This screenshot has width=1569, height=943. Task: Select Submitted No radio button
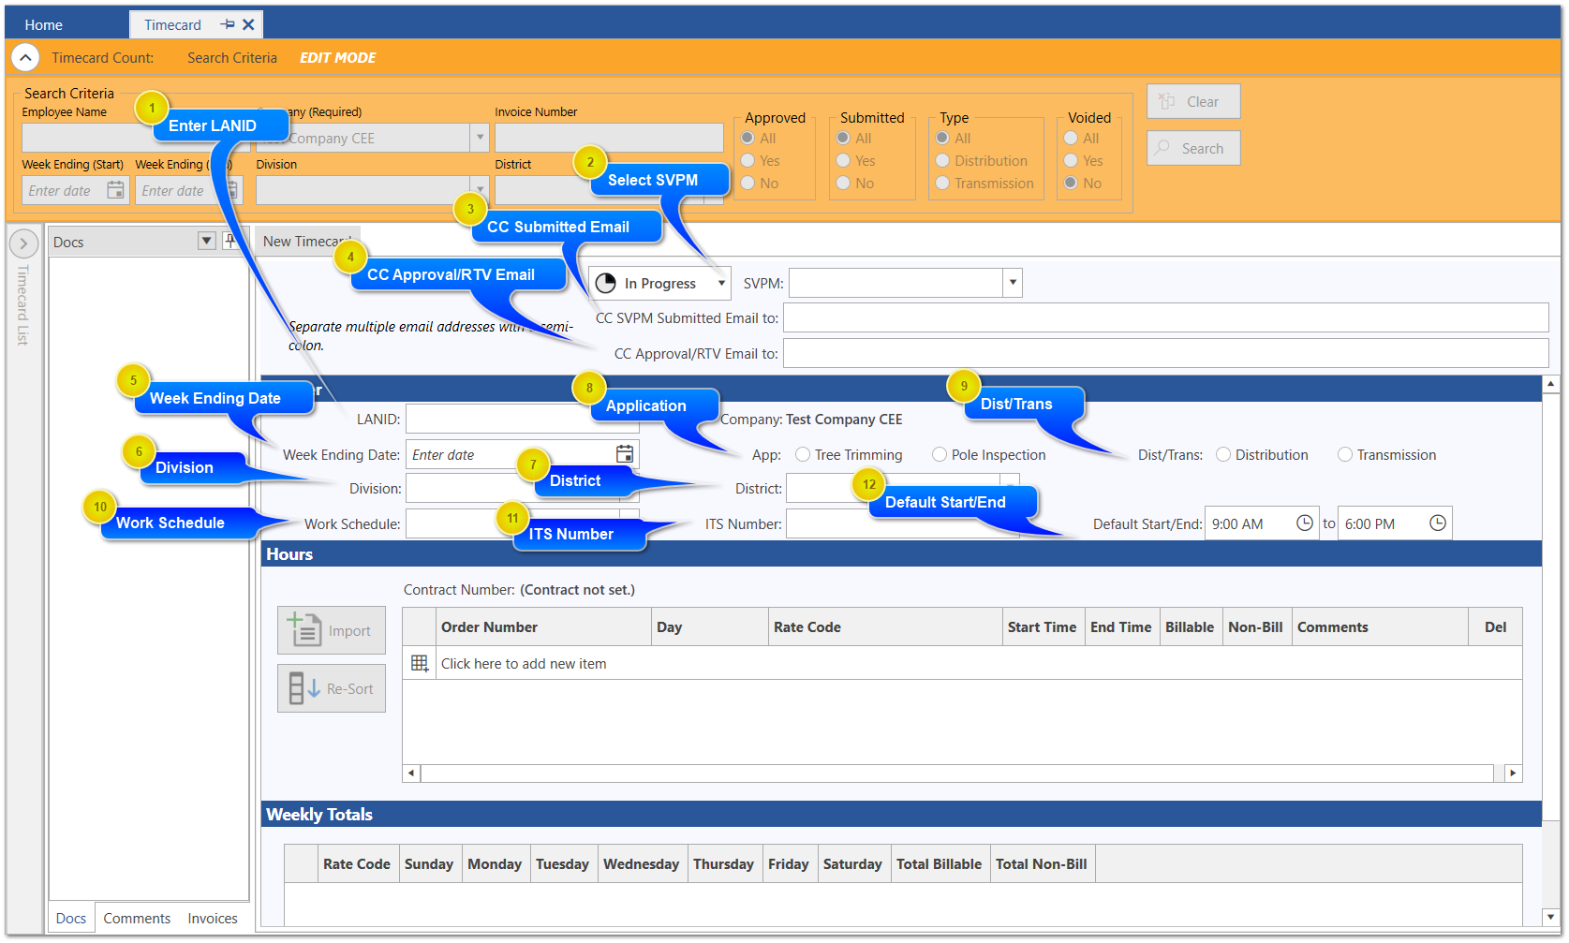pos(843,184)
